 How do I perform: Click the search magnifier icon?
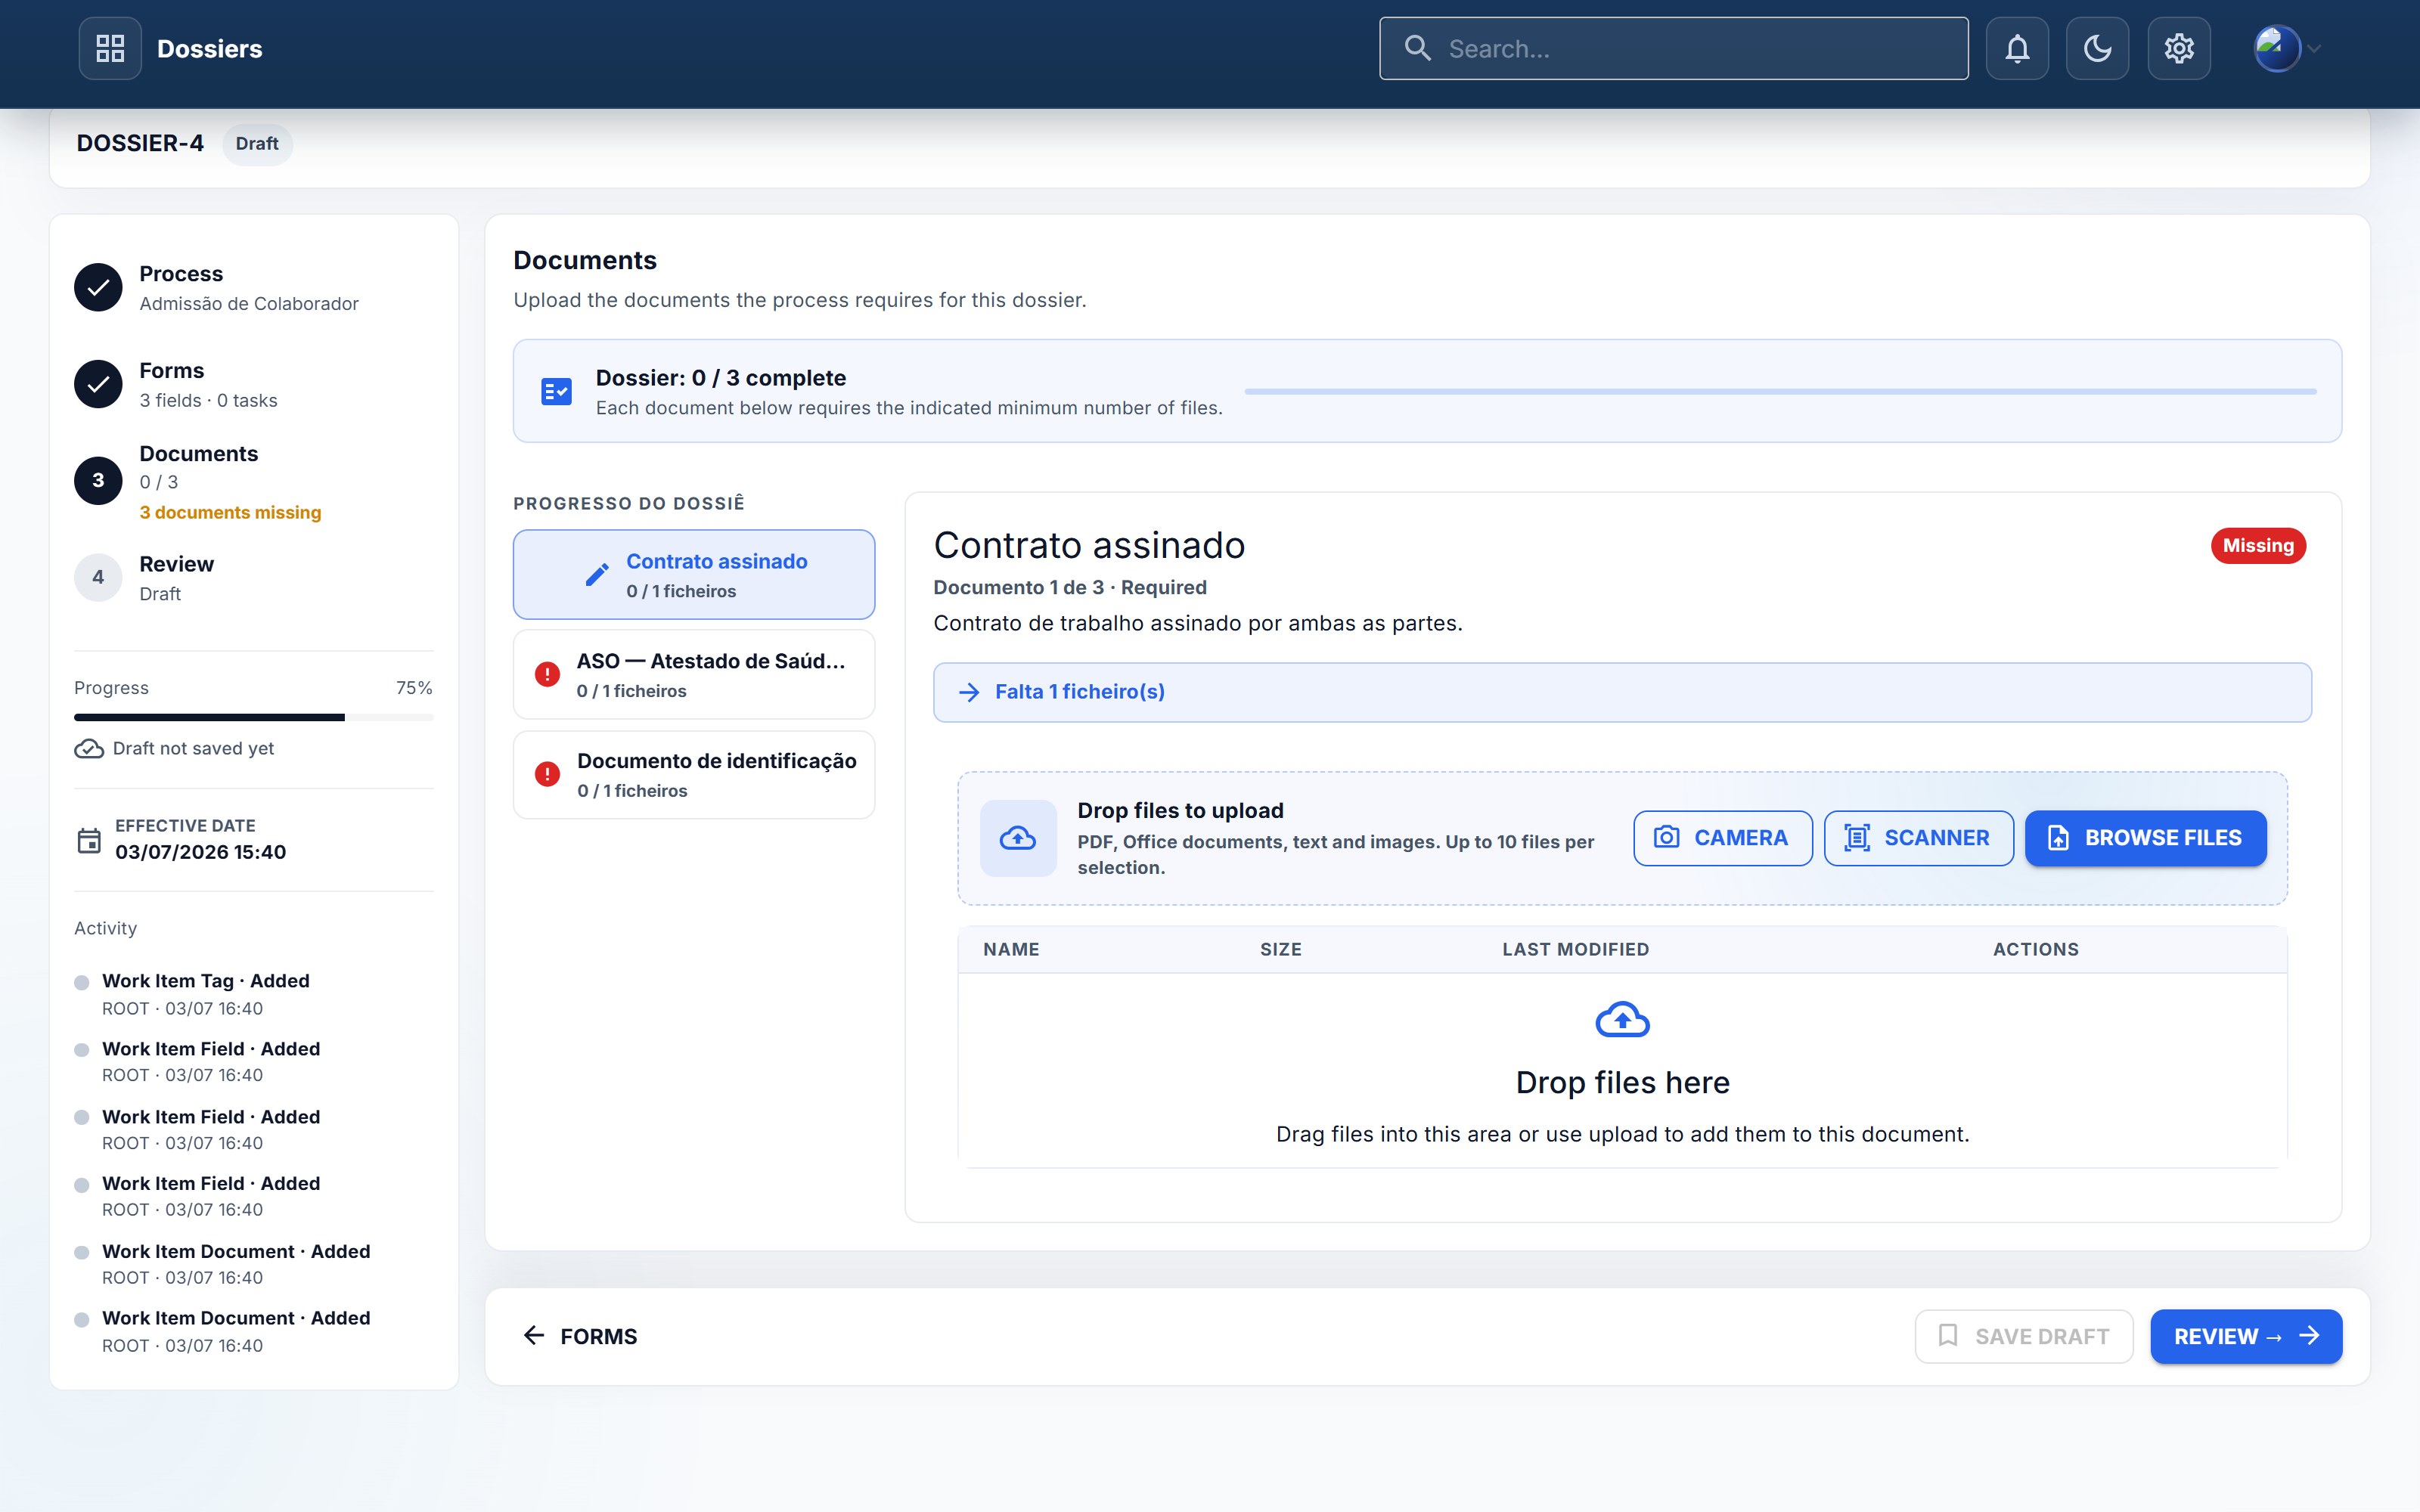click(x=1417, y=48)
